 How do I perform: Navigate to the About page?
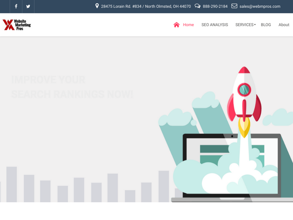tap(284, 25)
